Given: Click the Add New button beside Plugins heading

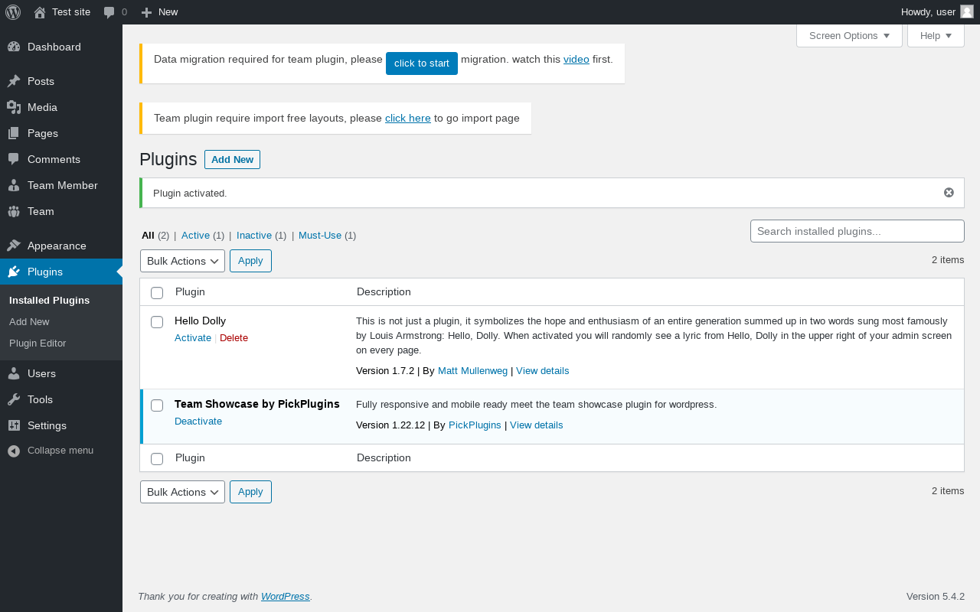Looking at the screenshot, I should click(232, 160).
